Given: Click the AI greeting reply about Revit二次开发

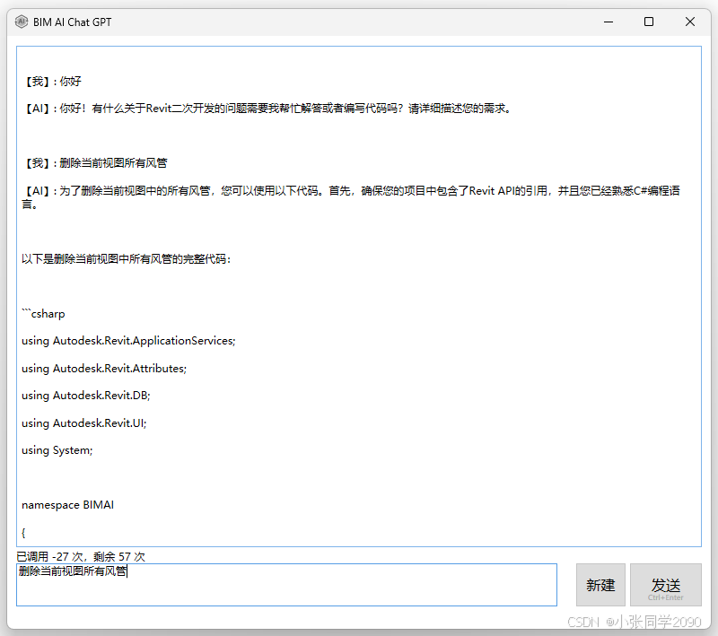Looking at the screenshot, I should (x=267, y=109).
